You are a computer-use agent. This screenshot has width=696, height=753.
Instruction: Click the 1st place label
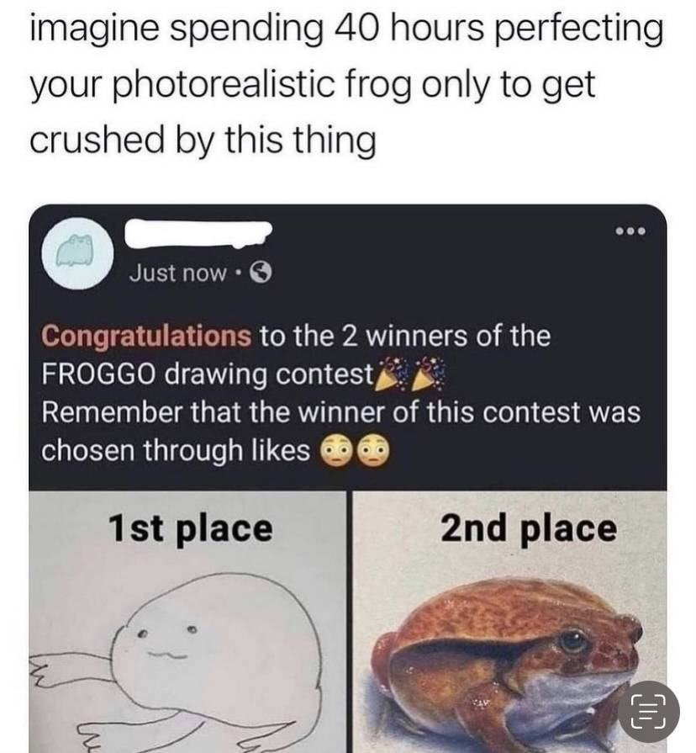click(x=191, y=530)
